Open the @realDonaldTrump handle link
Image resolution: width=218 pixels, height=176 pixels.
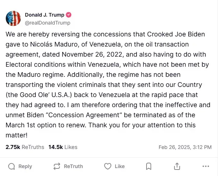click(x=47, y=23)
